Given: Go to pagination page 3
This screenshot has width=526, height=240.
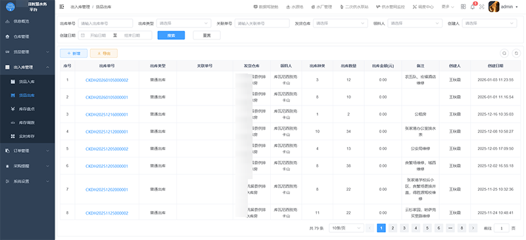Looking at the screenshot, I should click(x=404, y=228).
